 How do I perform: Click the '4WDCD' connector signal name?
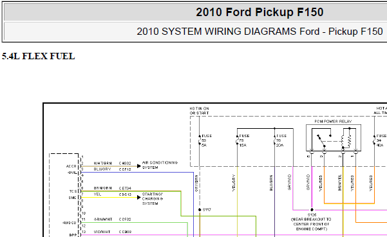[x=70, y=223]
